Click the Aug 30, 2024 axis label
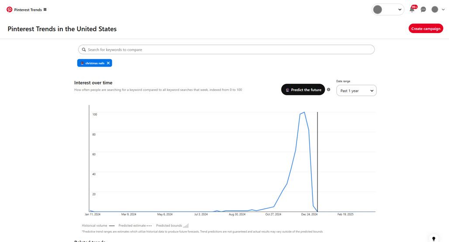The height and width of the screenshot is (242, 449). [x=237, y=214]
